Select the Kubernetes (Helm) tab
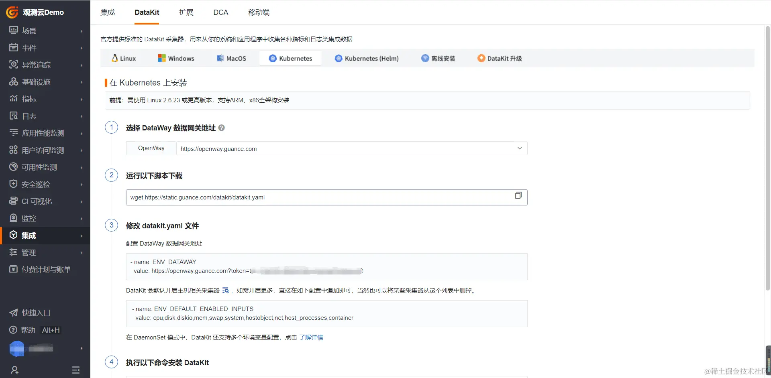 [367, 58]
